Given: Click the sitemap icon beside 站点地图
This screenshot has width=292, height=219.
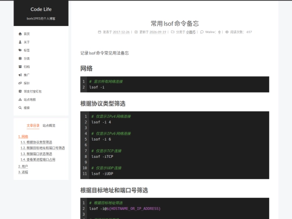Looking at the screenshot, I should click(20, 99).
